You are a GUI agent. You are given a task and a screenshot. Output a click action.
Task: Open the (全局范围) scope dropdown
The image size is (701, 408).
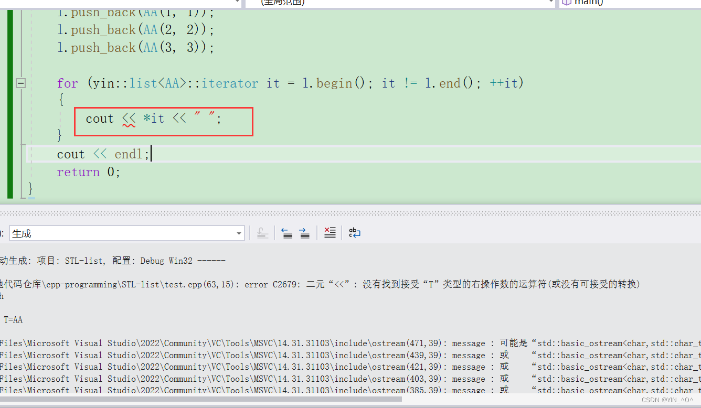point(549,3)
